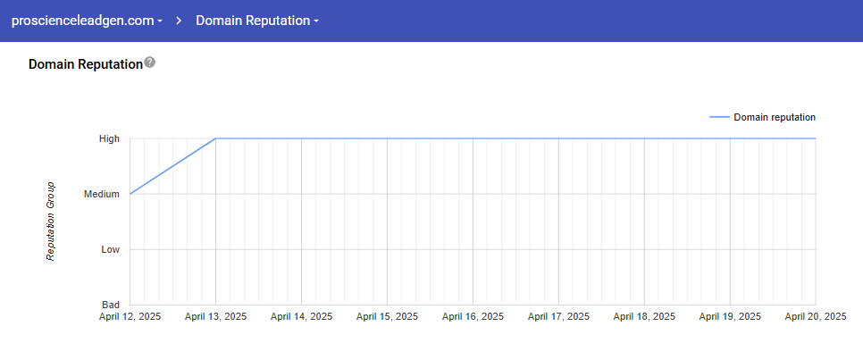Click the High reputation axis label
The width and height of the screenshot is (863, 360).
click(x=109, y=138)
